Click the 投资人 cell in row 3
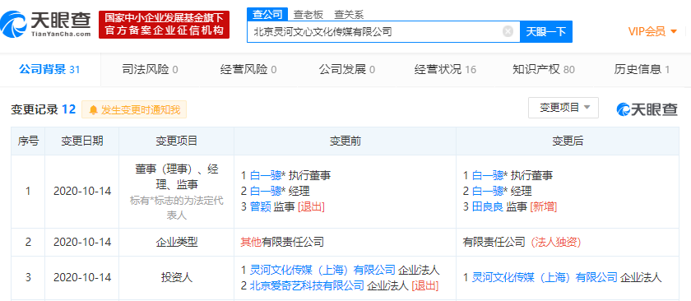Screen dimensions: 691x301 176,277
